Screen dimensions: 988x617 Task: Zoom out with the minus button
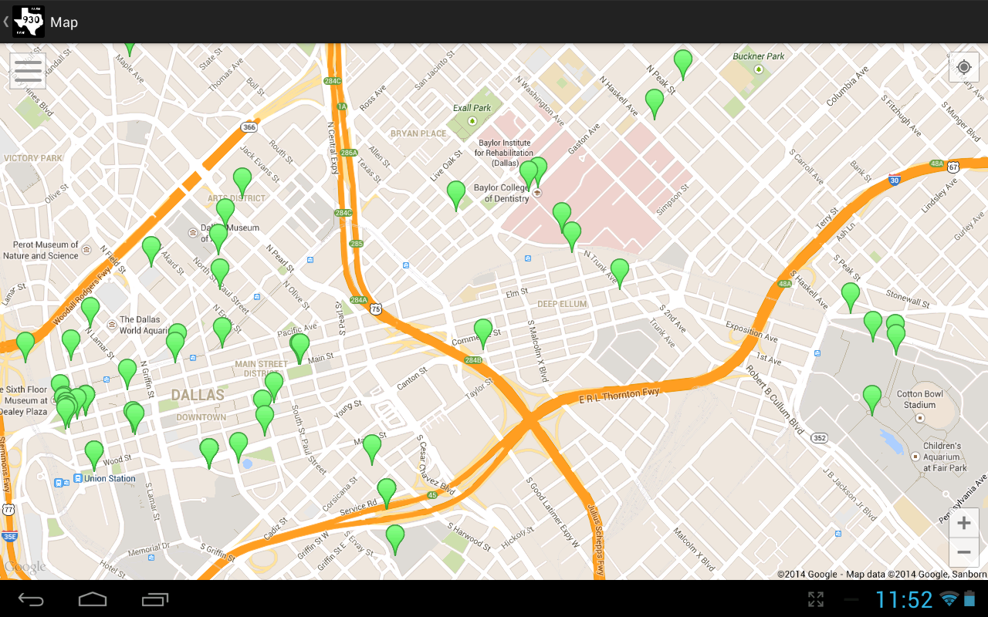[963, 552]
